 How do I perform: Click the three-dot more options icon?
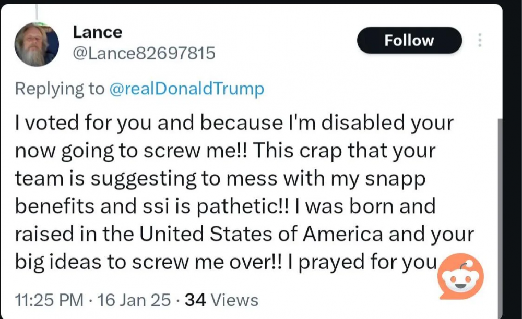coord(481,40)
